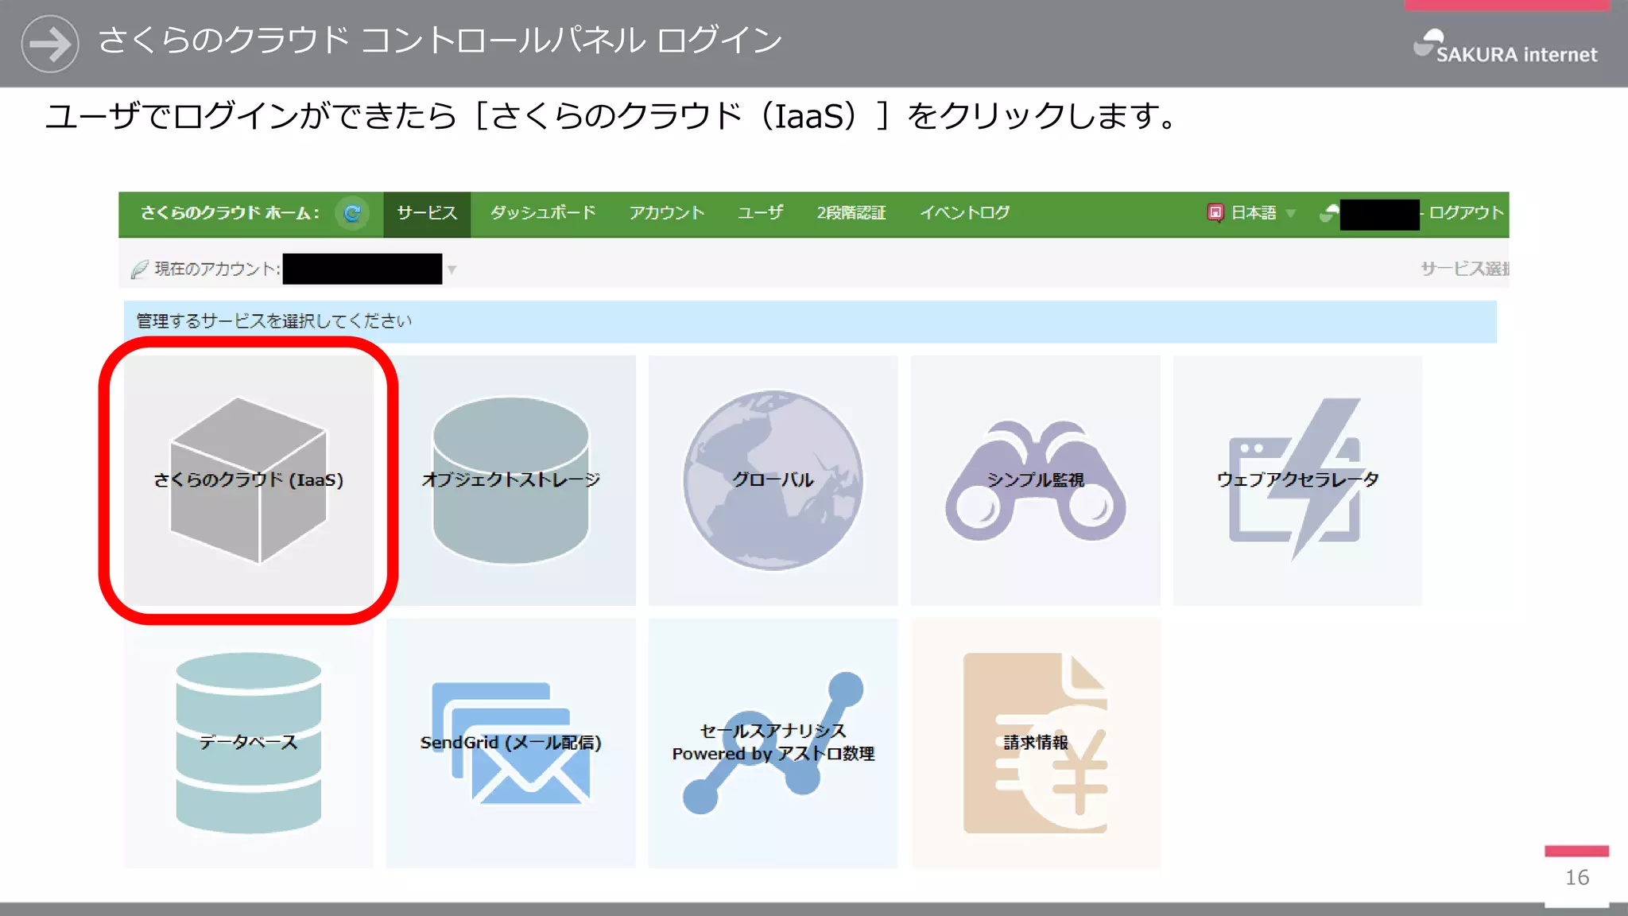The image size is (1628, 916).
Task: Open the グローバル globe tile
Action: point(773,480)
